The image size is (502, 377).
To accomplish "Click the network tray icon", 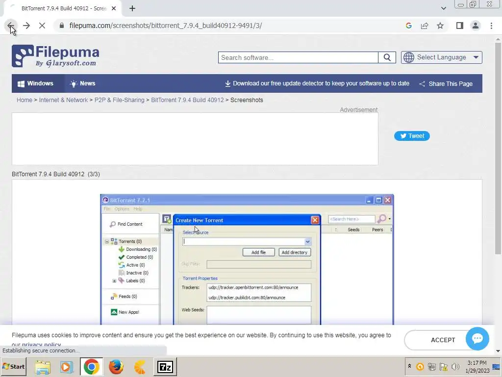I will click(431, 366).
